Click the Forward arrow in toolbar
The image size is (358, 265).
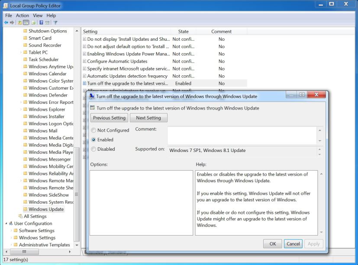pyautogui.click(x=12, y=23)
